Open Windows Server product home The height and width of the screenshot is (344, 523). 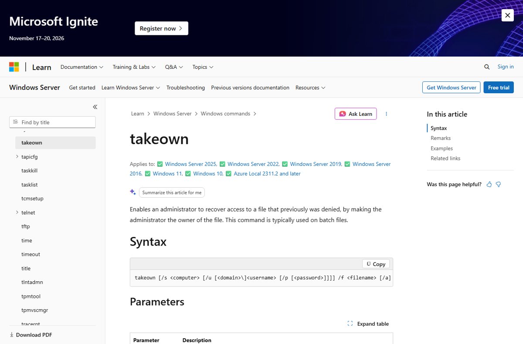click(x=34, y=87)
